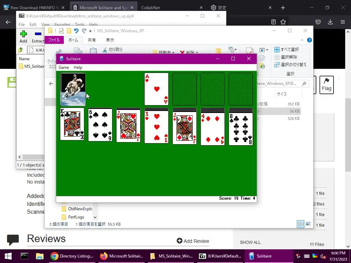Switch to 共有 ribbon tab
The image size is (351, 263).
(92, 40)
